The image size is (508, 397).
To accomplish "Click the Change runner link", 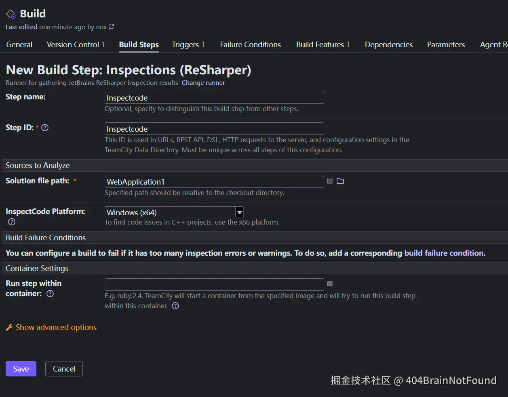I will click(203, 82).
